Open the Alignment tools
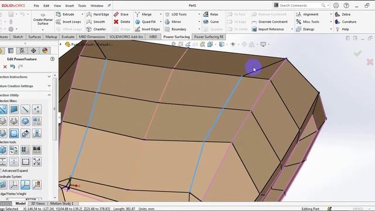The height and width of the screenshot is (211, 375). point(307,14)
